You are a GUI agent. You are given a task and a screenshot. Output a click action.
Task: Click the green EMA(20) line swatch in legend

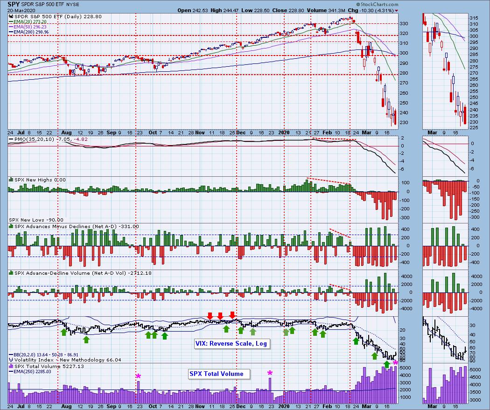pyautogui.click(x=11, y=22)
